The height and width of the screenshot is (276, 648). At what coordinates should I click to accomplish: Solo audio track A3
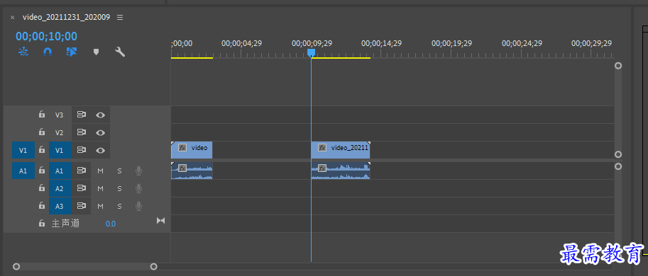(119, 206)
